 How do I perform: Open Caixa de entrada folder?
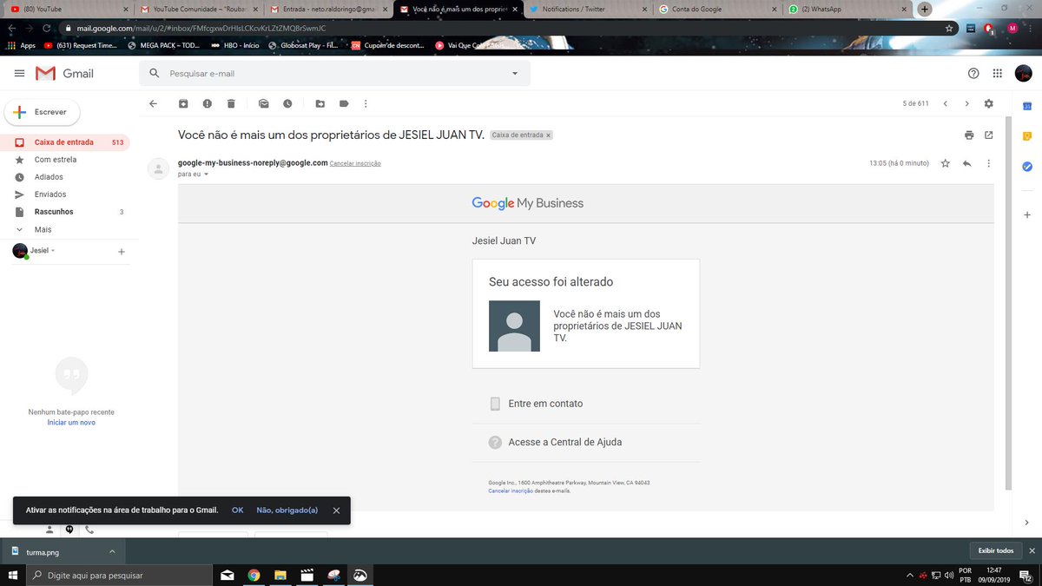coord(64,142)
